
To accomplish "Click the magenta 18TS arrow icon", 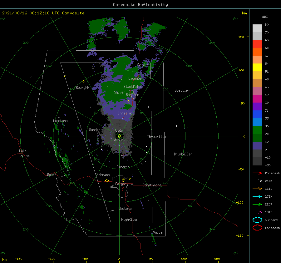I will click(257, 212).
